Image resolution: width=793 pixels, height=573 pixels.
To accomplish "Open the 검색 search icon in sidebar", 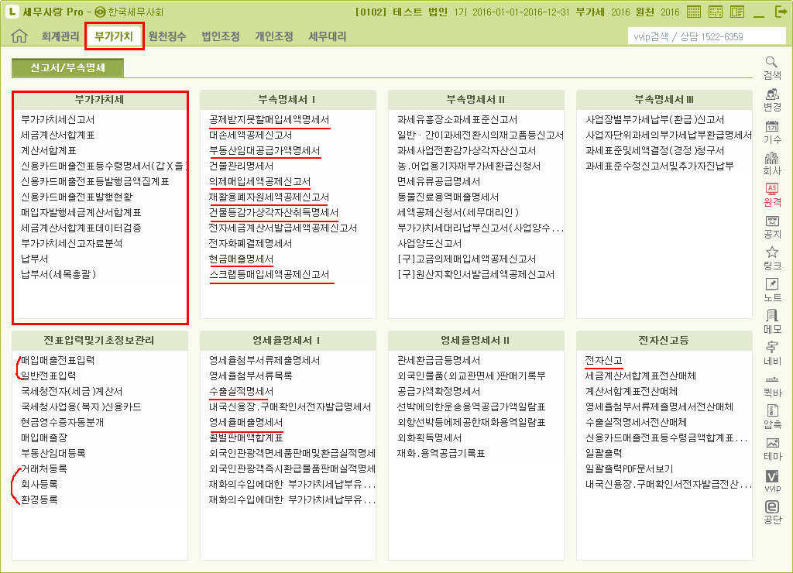I will (772, 68).
